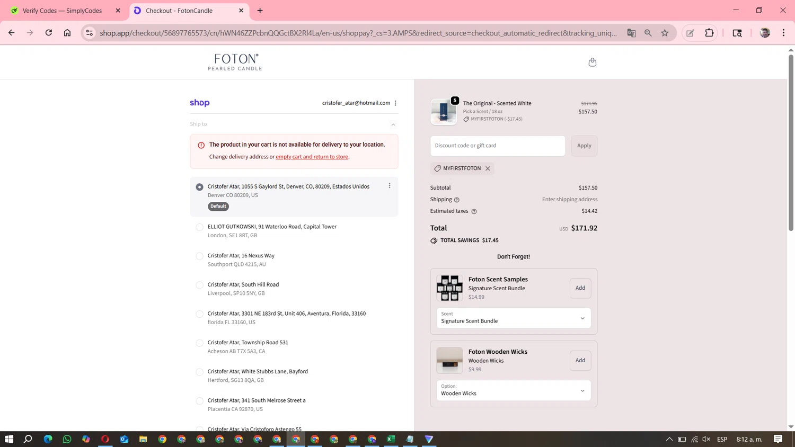The image size is (795, 447).
Task: Click empty cart and return to store
Action: coord(312,157)
